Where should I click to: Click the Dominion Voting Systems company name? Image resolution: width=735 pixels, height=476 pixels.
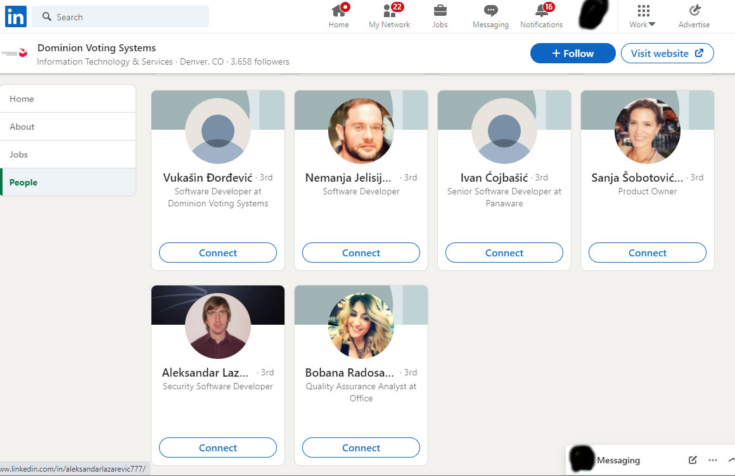(96, 47)
